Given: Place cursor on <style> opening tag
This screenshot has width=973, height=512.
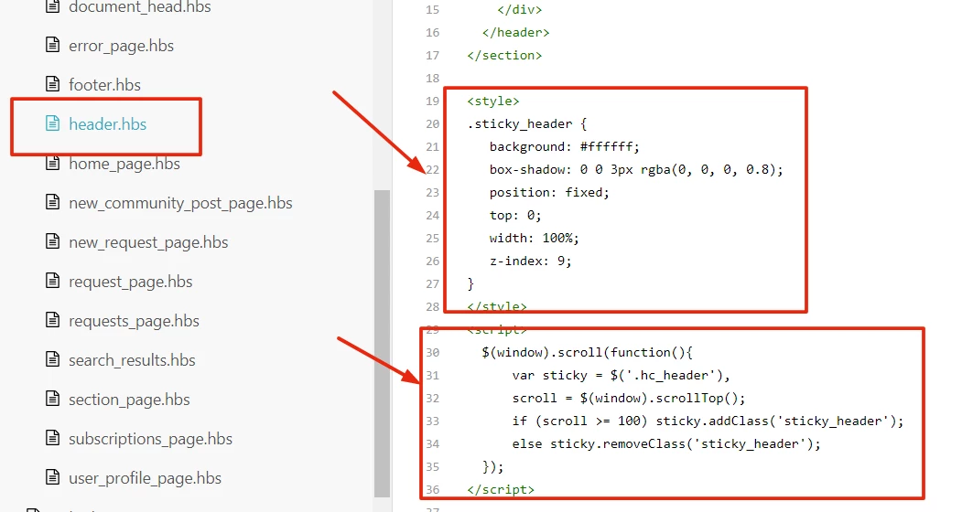Looking at the screenshot, I should pyautogui.click(x=493, y=101).
